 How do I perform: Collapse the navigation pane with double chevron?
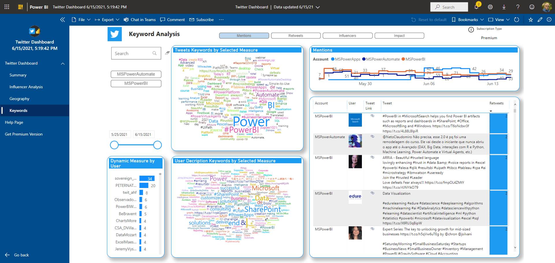click(x=62, y=20)
